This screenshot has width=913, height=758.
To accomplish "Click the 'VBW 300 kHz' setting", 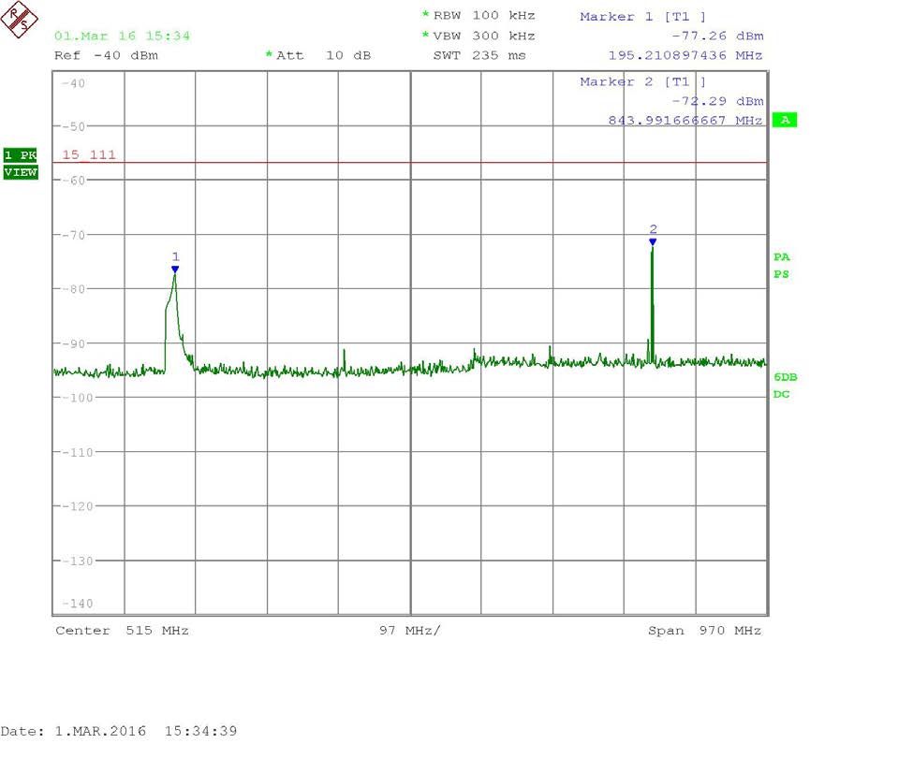I will [484, 36].
